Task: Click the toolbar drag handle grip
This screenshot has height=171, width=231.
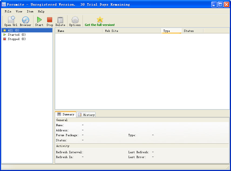Action: tap(2, 21)
